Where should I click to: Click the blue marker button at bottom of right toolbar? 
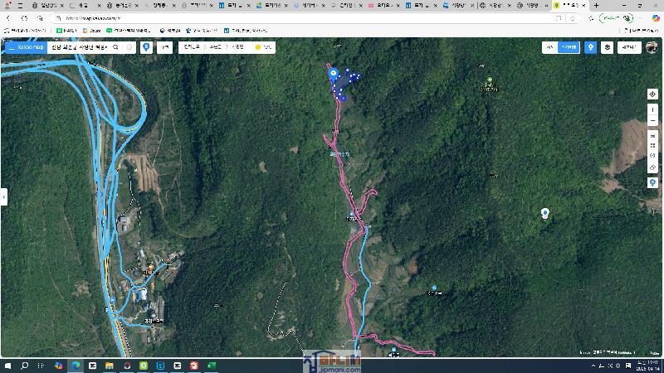pos(652,182)
